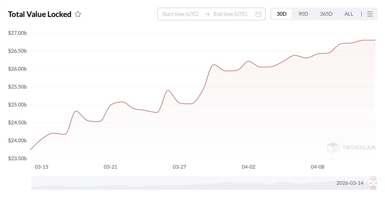
Task: Grab the left handle of the range slider
Action: tap(371, 183)
